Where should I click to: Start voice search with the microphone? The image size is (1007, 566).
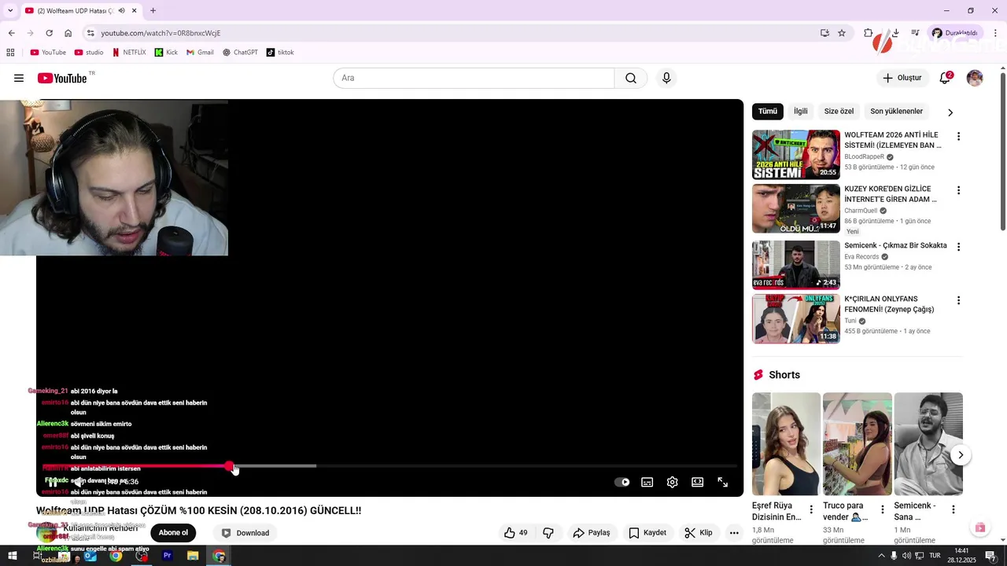click(x=666, y=78)
